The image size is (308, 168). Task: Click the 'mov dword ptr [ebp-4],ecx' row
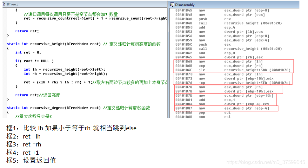[222, 104]
